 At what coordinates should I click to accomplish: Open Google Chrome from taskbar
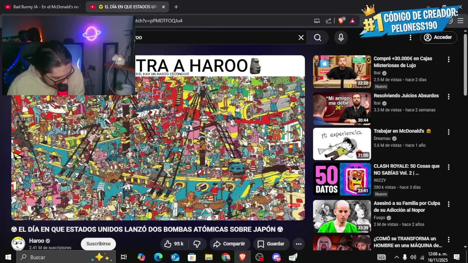click(x=226, y=257)
